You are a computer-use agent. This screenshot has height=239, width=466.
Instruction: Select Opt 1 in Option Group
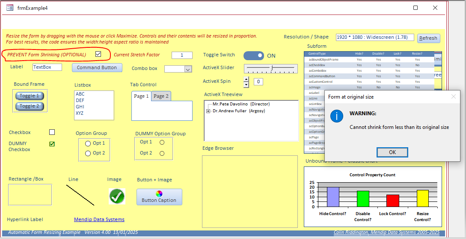click(x=88, y=143)
